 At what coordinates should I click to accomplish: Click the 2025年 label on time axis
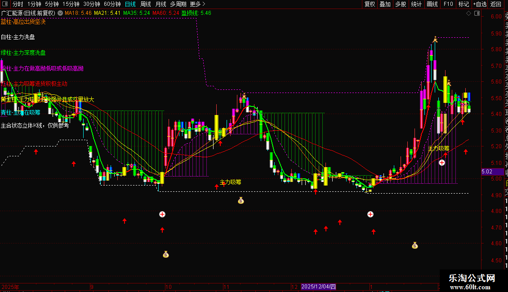click(10, 287)
